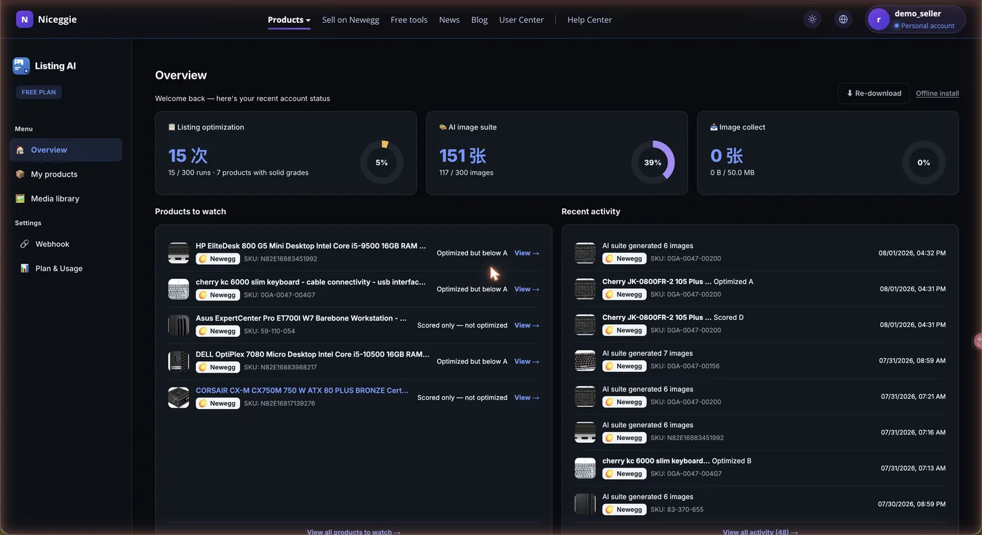Click the Media library picture icon
Image resolution: width=982 pixels, height=535 pixels.
pos(20,199)
